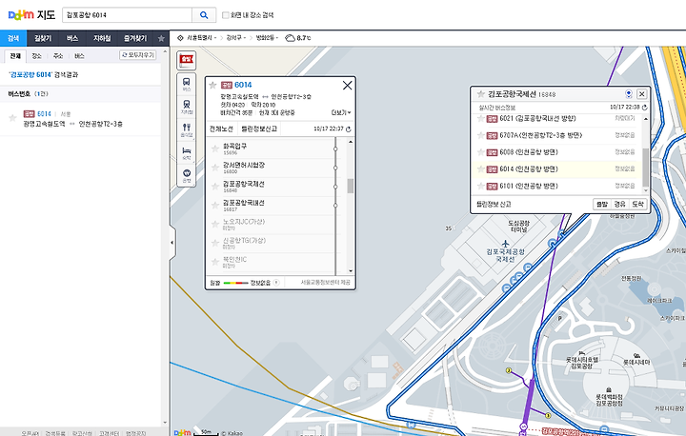This screenshot has width=686, height=436.
Task: Click 틀린정보 신고 link in stop popup
Action: (x=494, y=205)
